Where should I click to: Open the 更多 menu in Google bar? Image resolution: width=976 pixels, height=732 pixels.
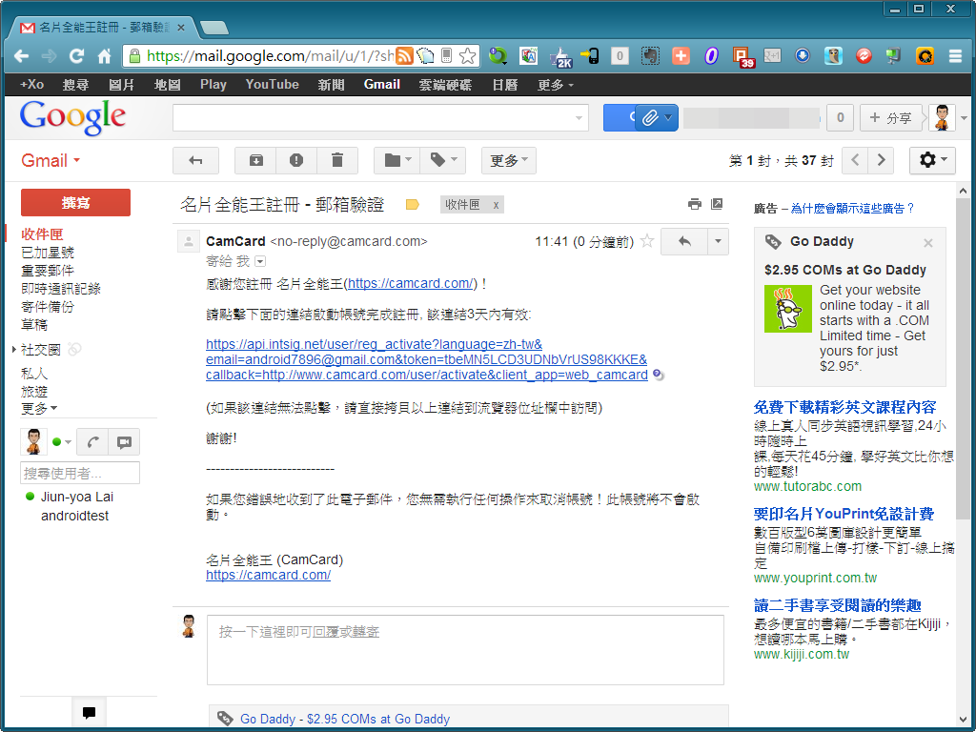[556, 84]
